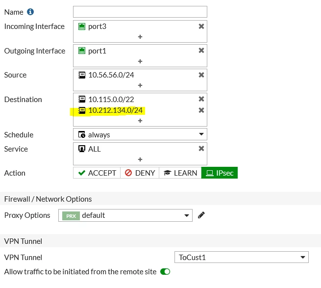The height and width of the screenshot is (288, 321).
Task: Click the ALL service monitor icon
Action: point(82,149)
